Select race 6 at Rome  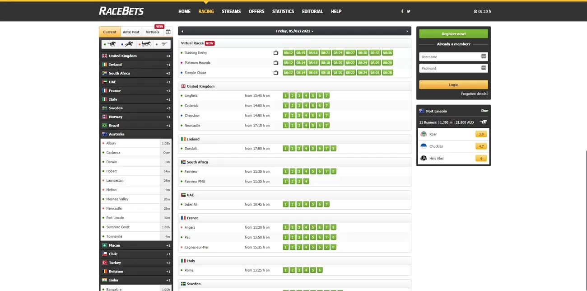click(320, 270)
